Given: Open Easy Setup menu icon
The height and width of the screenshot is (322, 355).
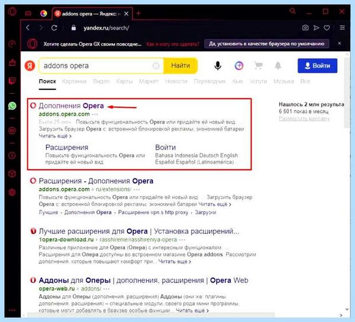Looking at the screenshot, I should click(343, 28).
